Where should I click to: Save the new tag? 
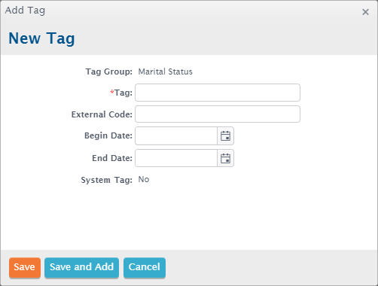coord(25,267)
